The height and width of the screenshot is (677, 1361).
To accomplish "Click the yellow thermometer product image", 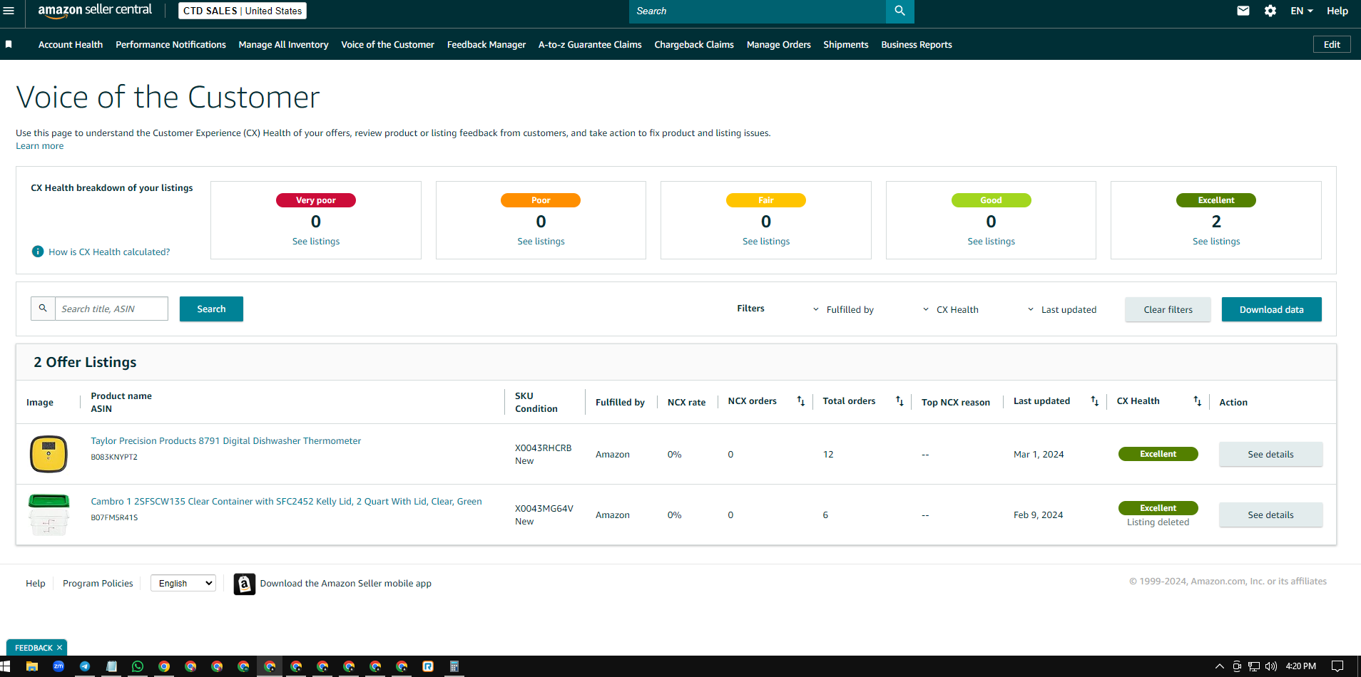I will [x=49, y=454].
